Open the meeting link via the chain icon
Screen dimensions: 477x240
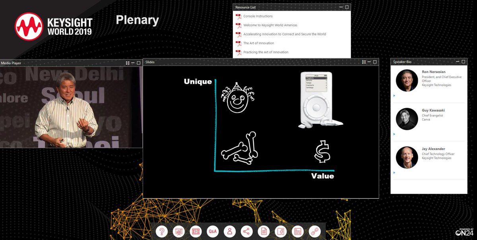tap(314, 231)
